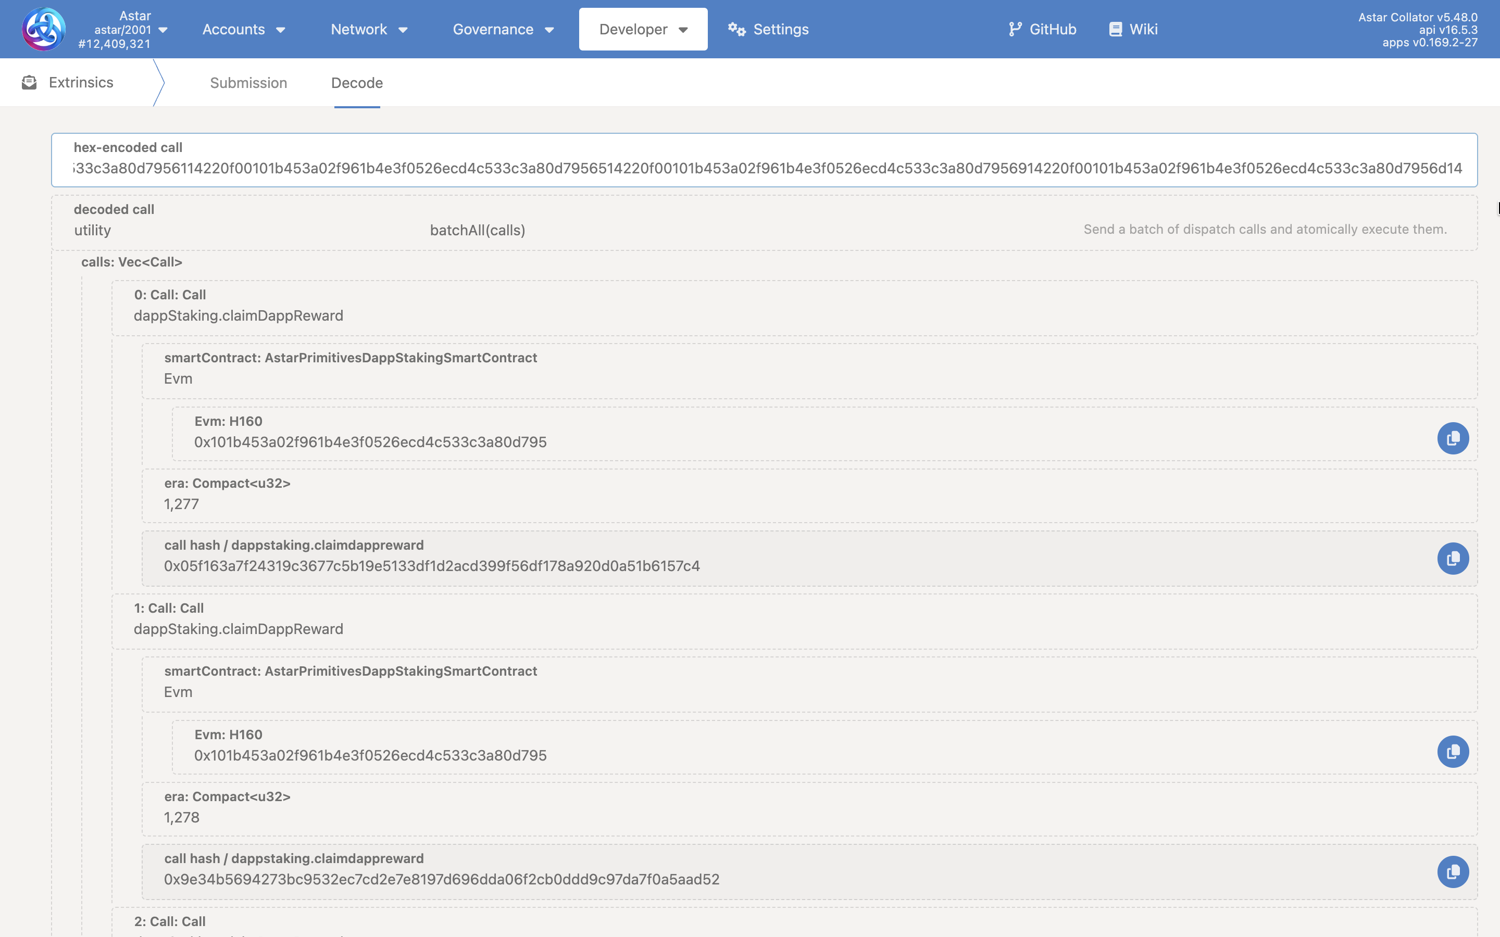Screen dimensions: 1500x937
Task: Copy the call hash of the era 1,277 call
Action: tap(1454, 558)
